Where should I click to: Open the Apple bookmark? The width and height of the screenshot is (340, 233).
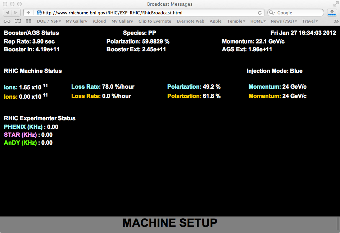coord(216,21)
